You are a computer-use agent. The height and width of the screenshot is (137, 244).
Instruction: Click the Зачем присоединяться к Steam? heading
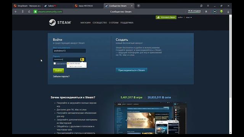pyautogui.click(x=73, y=97)
